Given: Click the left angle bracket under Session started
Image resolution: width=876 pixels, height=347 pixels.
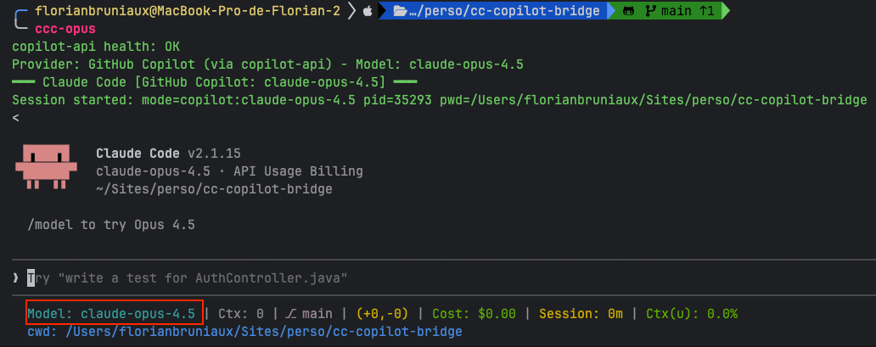Looking at the screenshot, I should (x=15, y=117).
